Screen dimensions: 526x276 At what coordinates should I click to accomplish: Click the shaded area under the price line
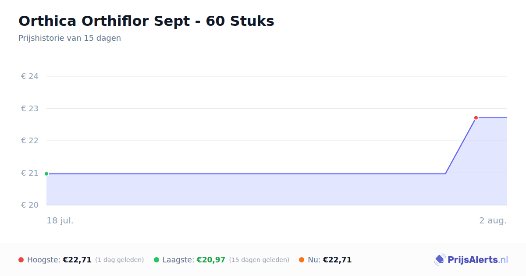click(x=245, y=189)
